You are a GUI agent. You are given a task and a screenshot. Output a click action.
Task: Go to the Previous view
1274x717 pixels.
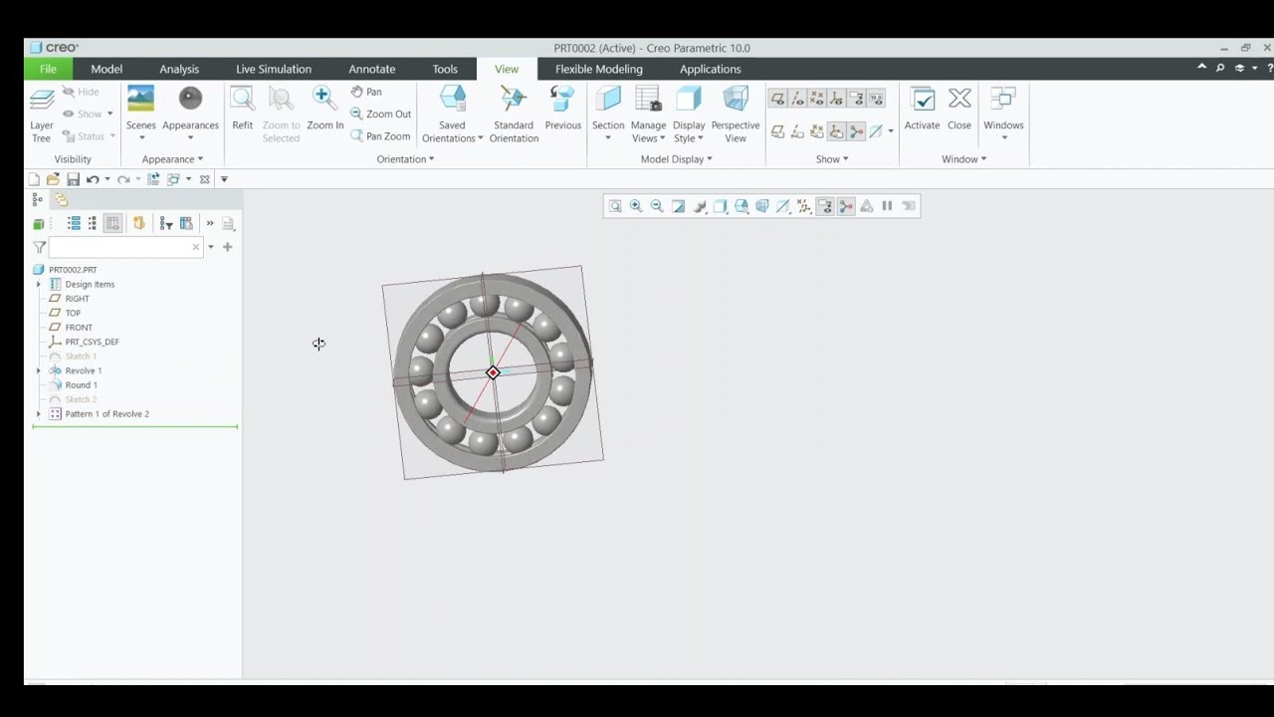point(562,109)
